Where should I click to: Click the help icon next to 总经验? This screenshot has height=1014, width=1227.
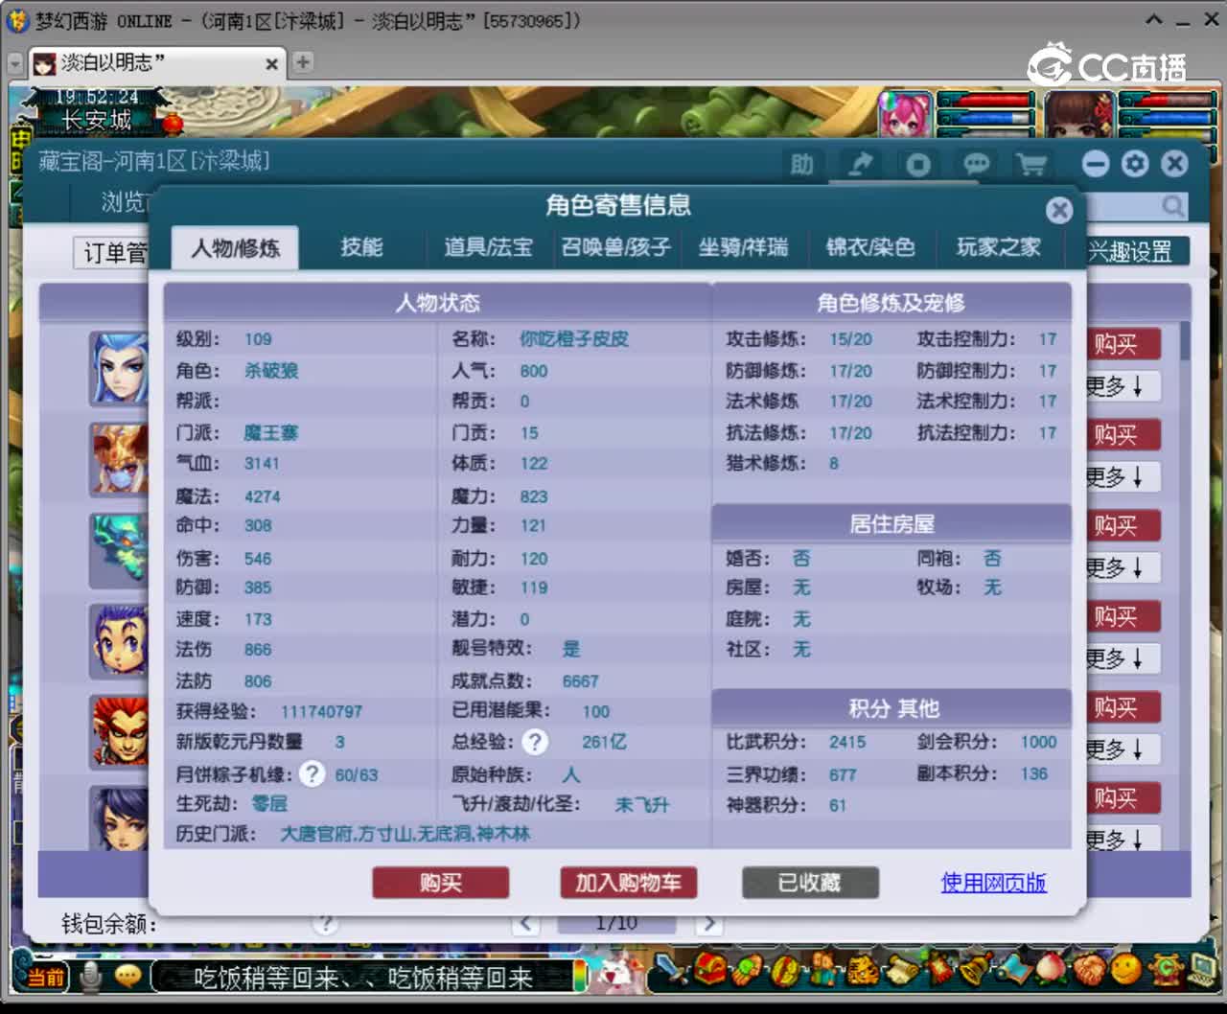(x=535, y=741)
